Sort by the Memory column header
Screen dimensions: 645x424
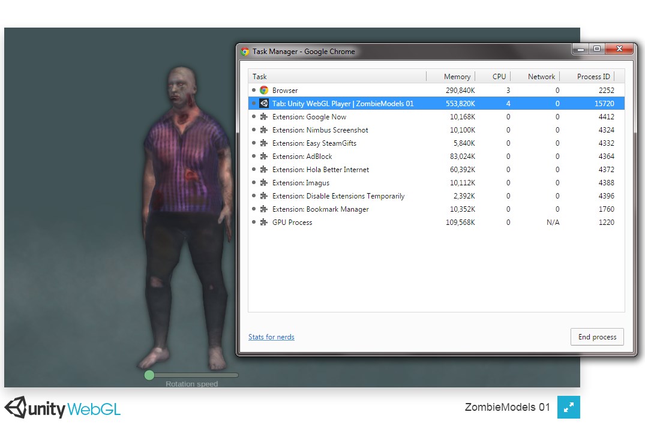click(x=451, y=77)
